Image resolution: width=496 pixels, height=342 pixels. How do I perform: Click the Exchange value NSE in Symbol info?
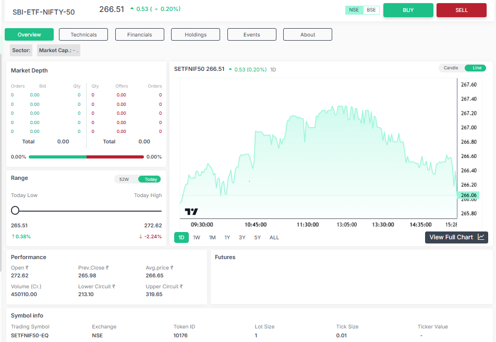pos(98,335)
